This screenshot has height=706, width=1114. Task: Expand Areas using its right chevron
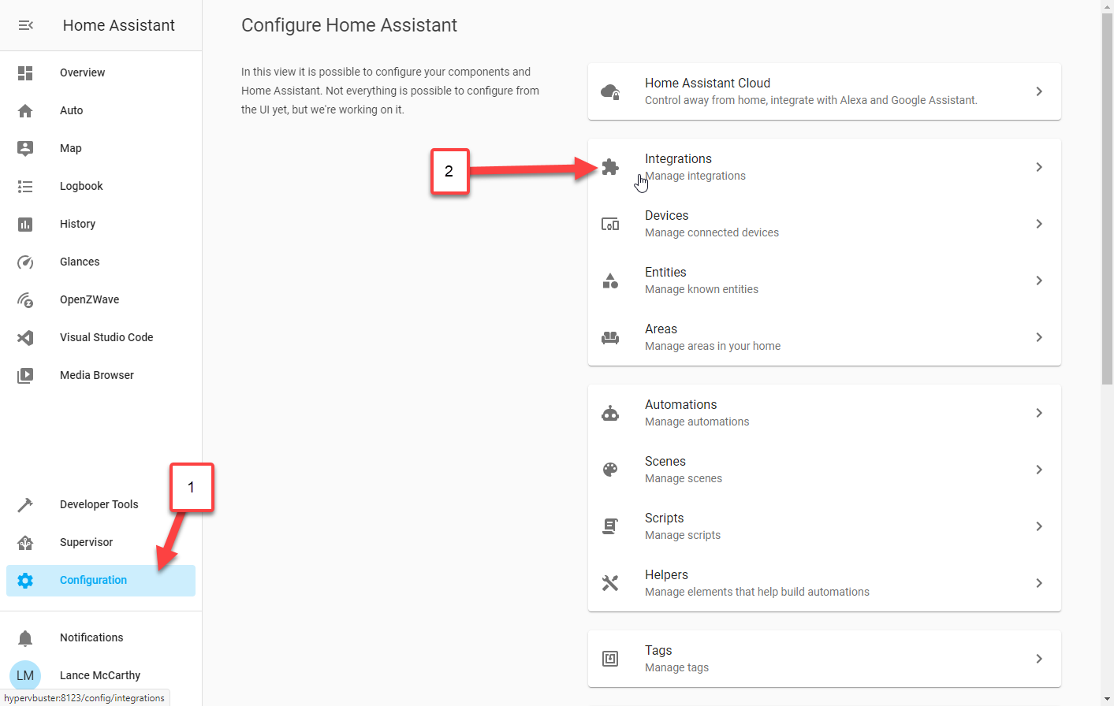pyautogui.click(x=1039, y=337)
